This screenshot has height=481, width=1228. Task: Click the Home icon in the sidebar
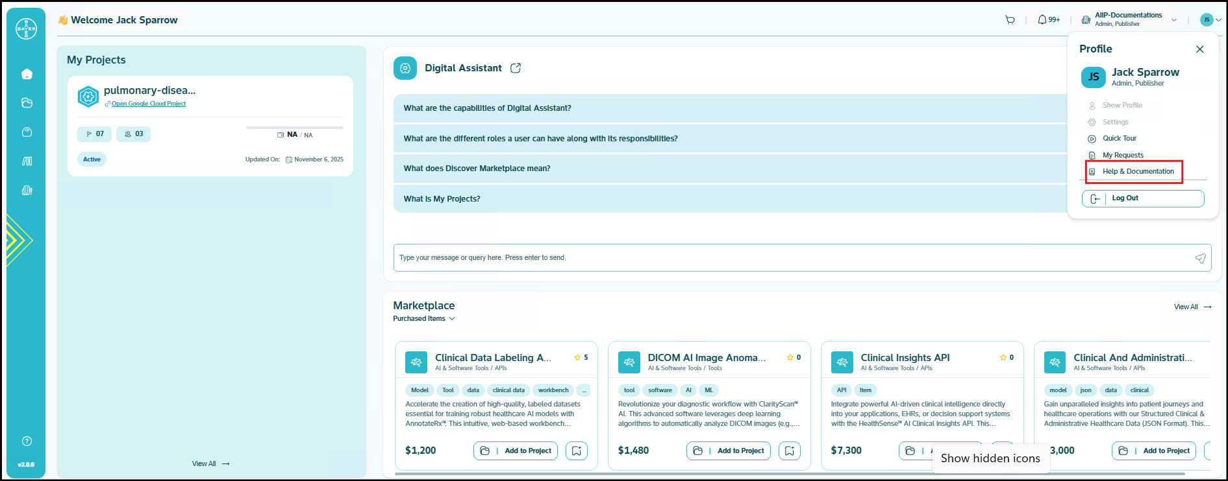pos(27,74)
